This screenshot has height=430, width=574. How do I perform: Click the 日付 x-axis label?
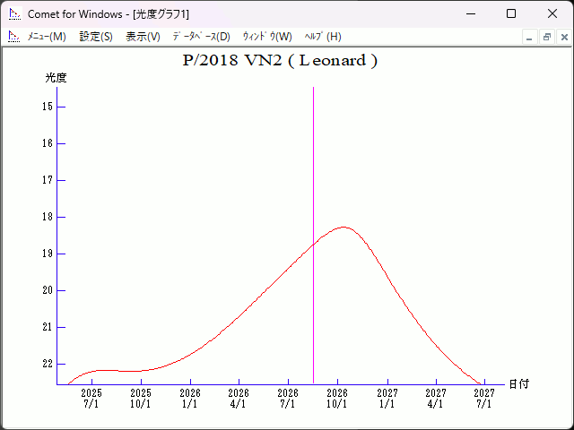518,384
